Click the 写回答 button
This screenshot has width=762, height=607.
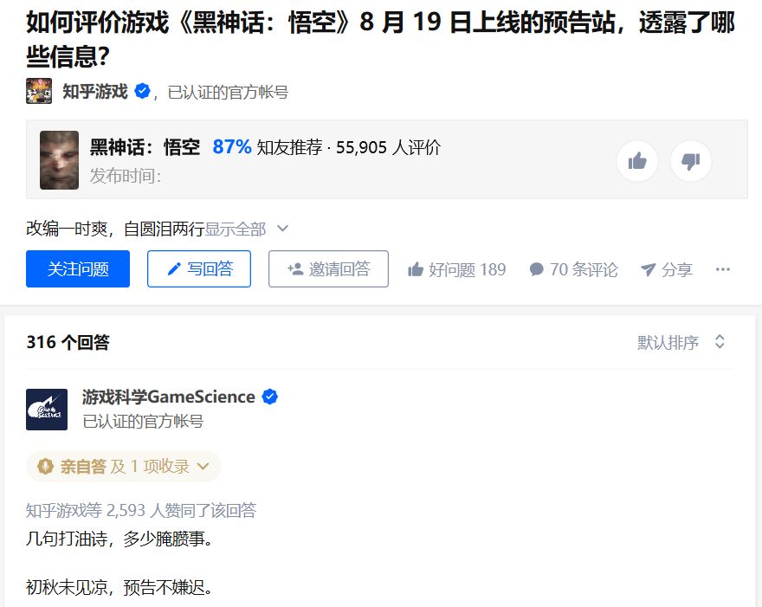[x=199, y=268]
